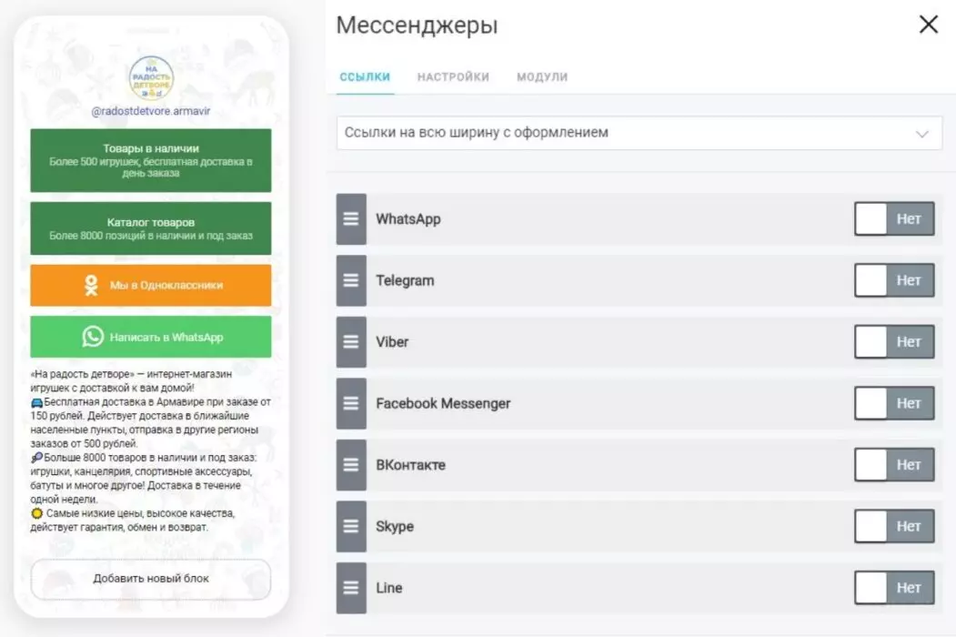The width and height of the screenshot is (956, 637).
Task: Open the link style dropdown
Action: [x=639, y=133]
